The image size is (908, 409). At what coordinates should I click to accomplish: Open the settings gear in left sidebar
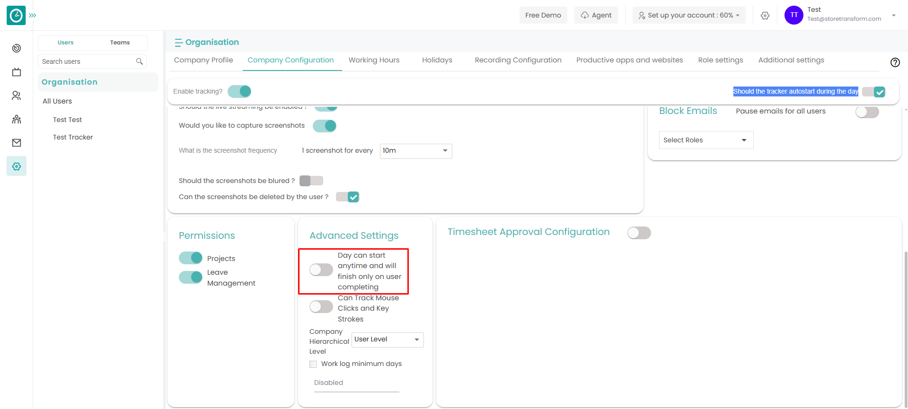[17, 166]
